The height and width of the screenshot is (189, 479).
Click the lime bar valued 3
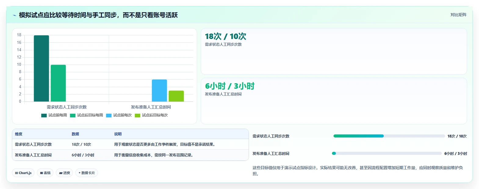176,96
